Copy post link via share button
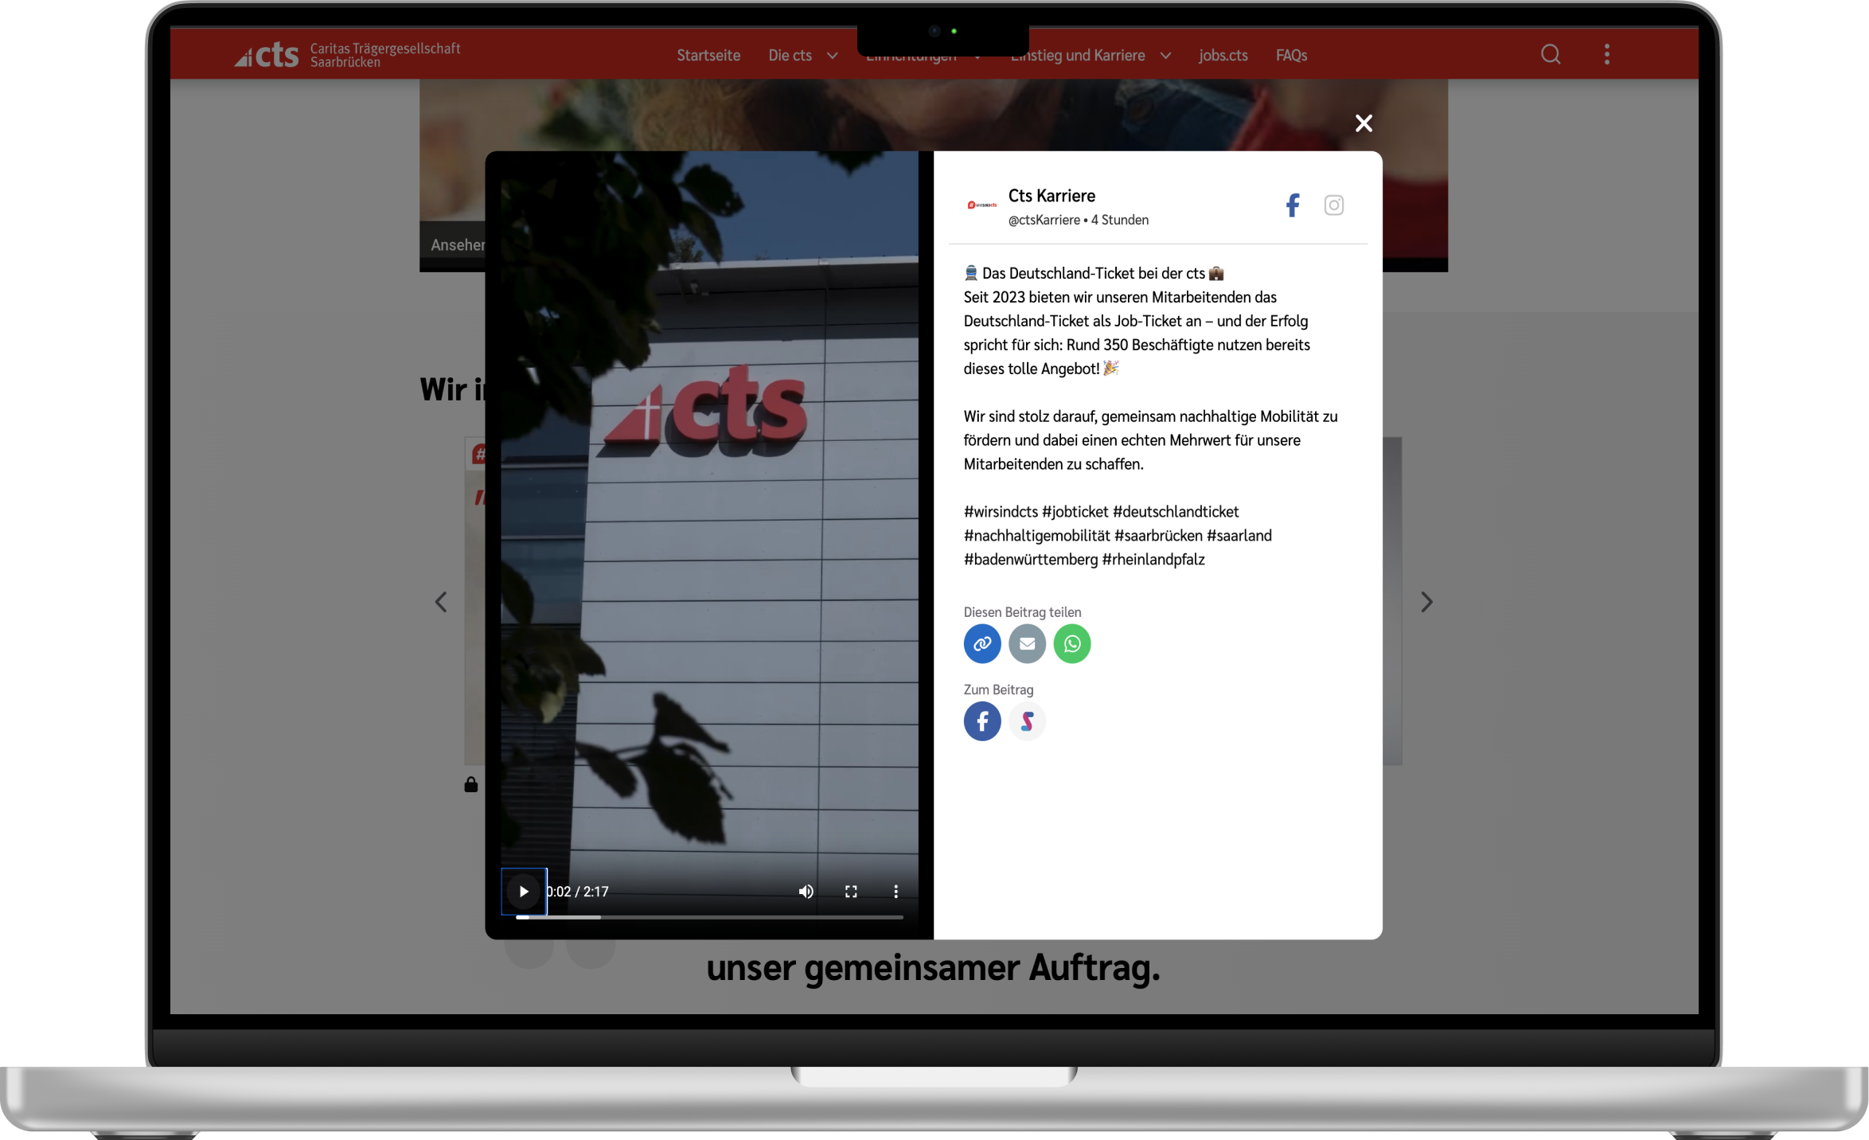This screenshot has width=1869, height=1140. point(982,643)
